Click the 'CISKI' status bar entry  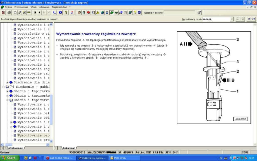coord(245,152)
